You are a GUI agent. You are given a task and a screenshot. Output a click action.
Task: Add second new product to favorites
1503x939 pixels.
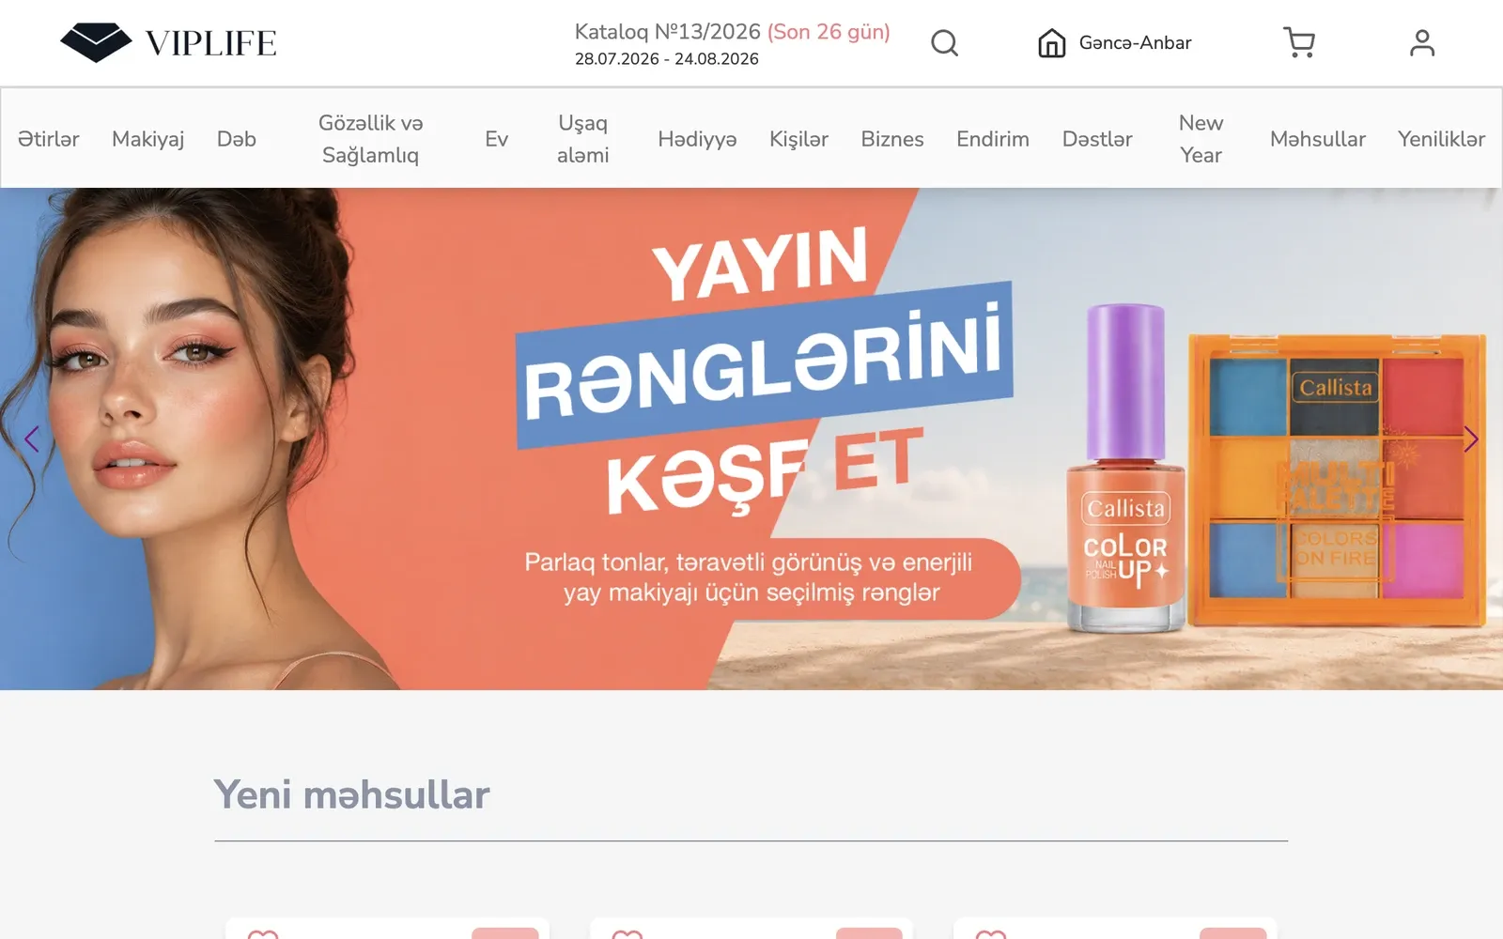[x=628, y=933]
